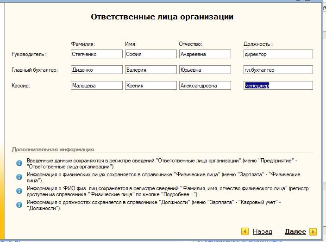Image resolution: width=326 pixels, height=242 pixels.
Task: Edit cashier name field Ксения
Action: (151, 86)
